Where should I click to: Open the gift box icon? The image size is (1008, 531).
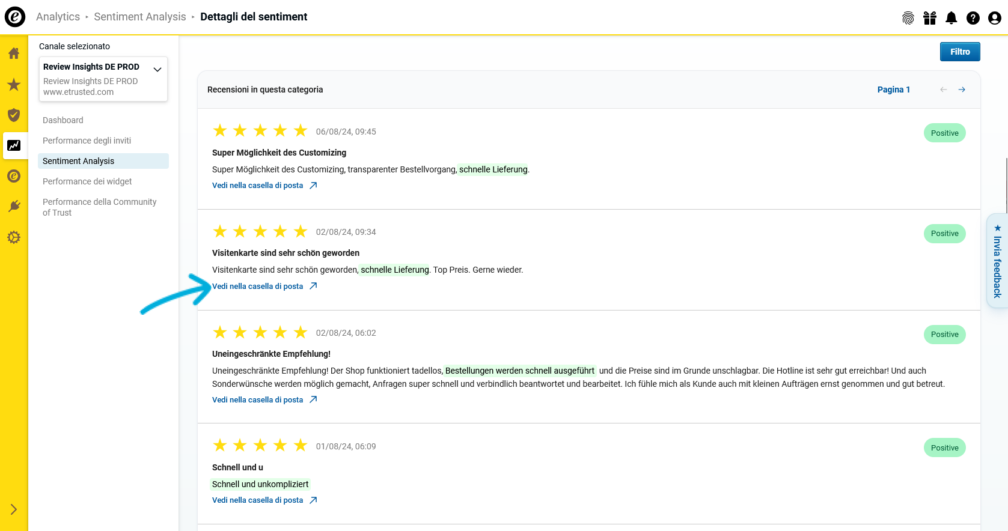coord(930,18)
